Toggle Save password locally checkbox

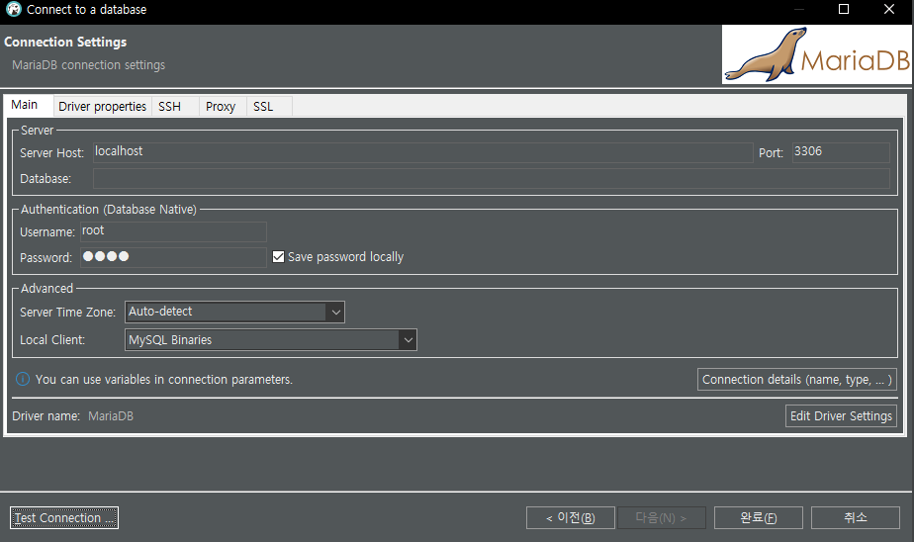tap(279, 257)
